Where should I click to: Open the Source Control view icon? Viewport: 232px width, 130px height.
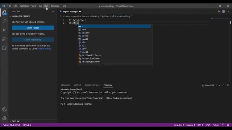click(x=4, y=30)
